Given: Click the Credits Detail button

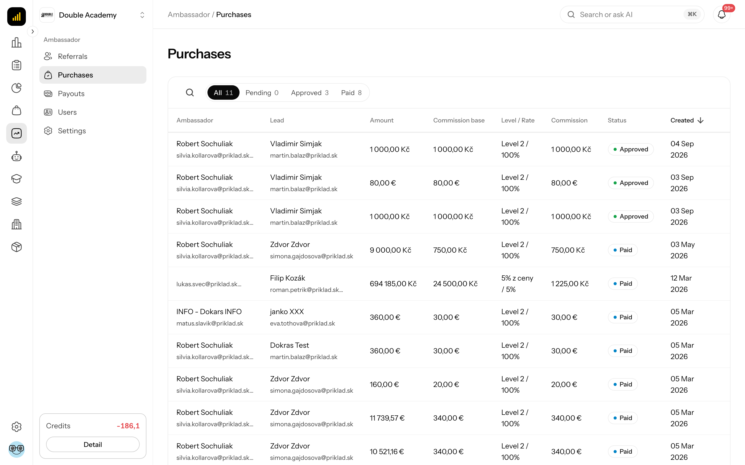Looking at the screenshot, I should [x=93, y=444].
